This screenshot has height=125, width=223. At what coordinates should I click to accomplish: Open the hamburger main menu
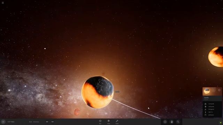click(3, 3)
